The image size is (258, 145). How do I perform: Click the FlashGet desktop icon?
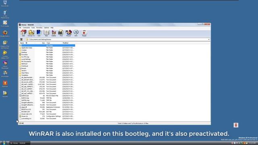tap(5, 84)
